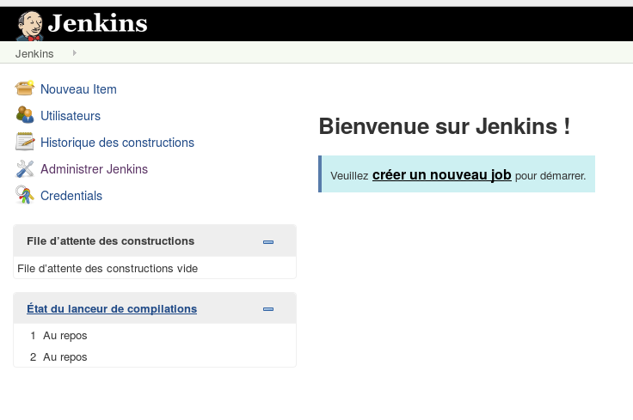Image resolution: width=633 pixels, height=420 pixels.
Task: Open Historique des constructions
Action: [x=117, y=143]
